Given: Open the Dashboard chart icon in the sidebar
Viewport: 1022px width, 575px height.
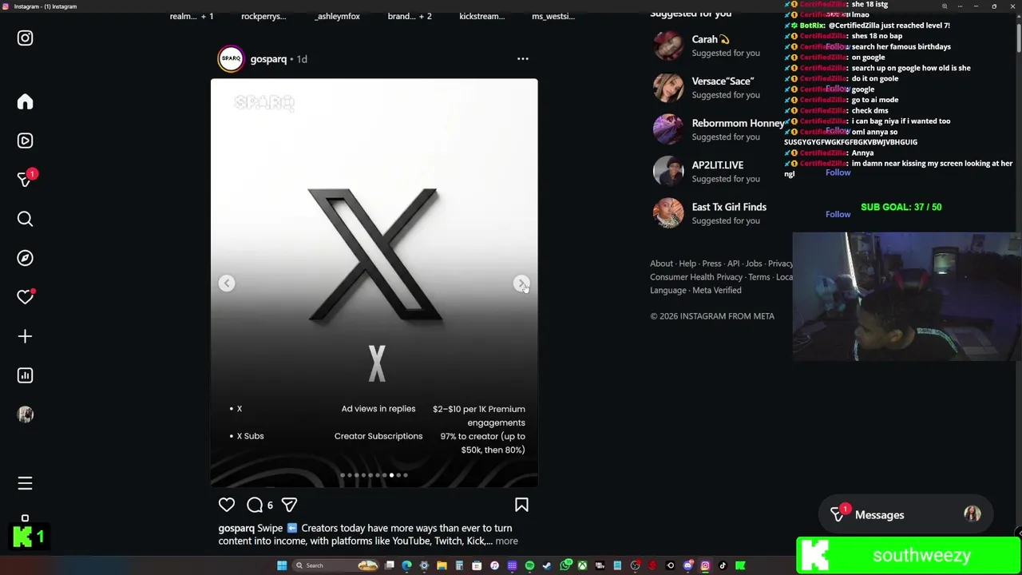Looking at the screenshot, I should click(25, 375).
